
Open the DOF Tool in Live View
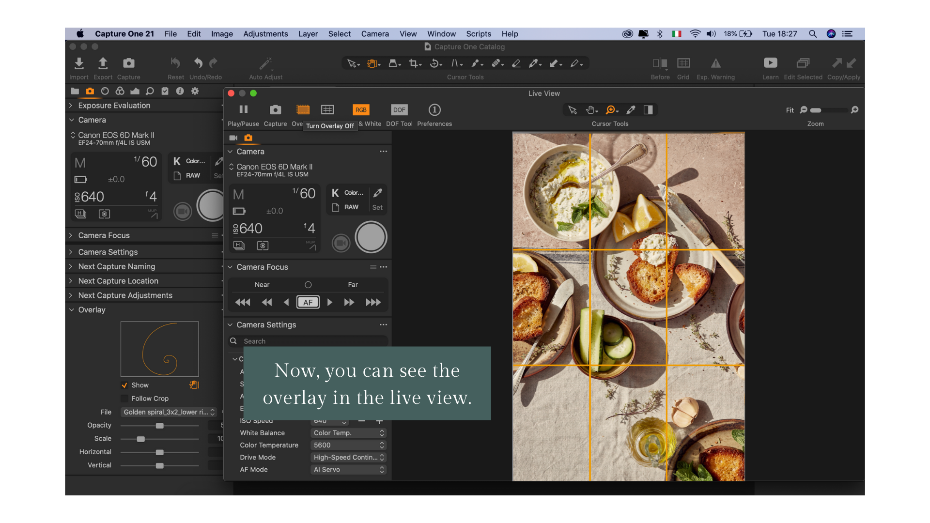pyautogui.click(x=399, y=109)
